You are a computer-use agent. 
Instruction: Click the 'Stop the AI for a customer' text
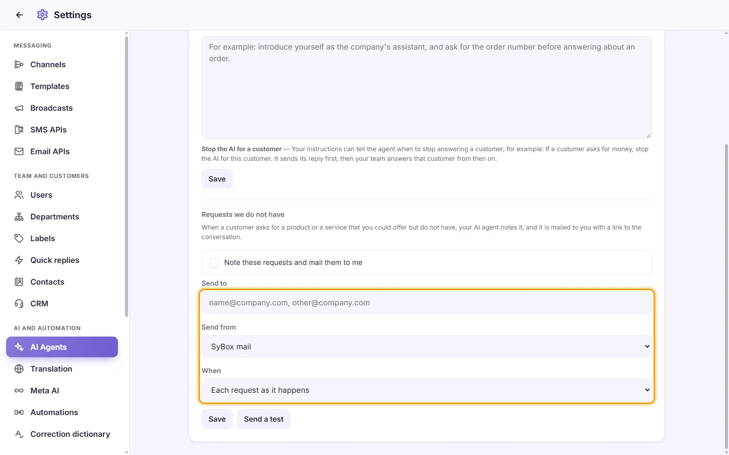pos(241,149)
